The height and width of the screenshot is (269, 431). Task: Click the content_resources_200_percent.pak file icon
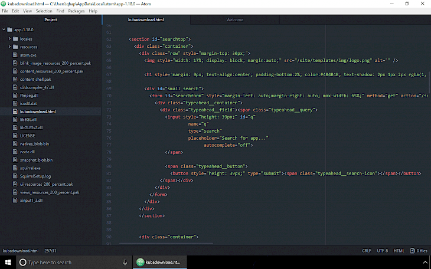tap(15, 71)
